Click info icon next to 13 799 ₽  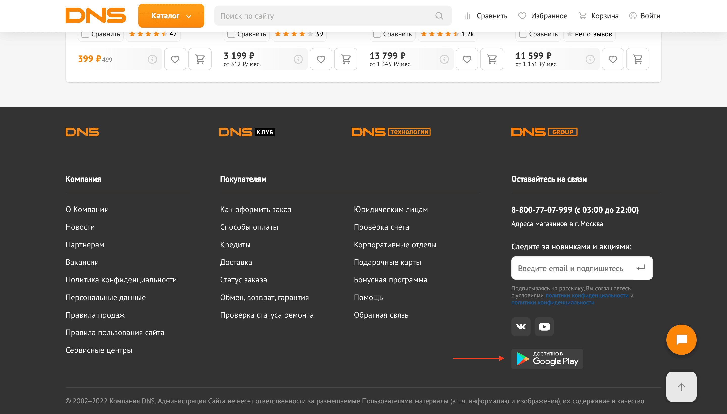point(444,59)
